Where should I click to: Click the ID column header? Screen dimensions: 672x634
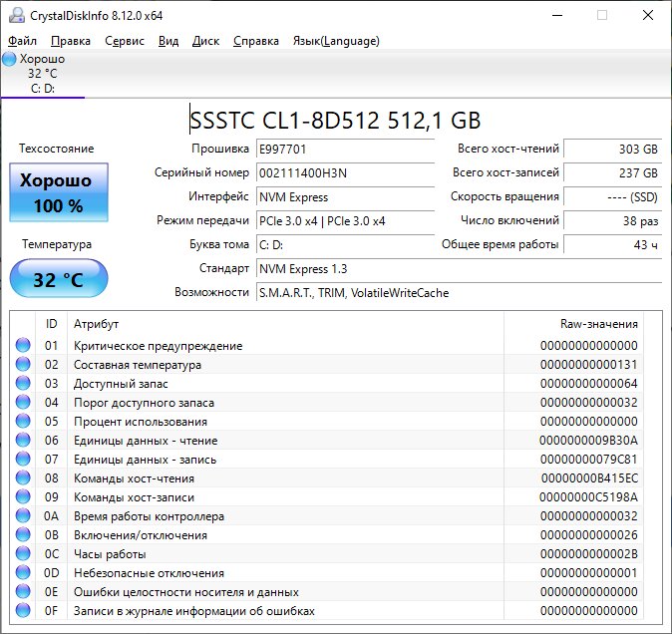(51, 324)
